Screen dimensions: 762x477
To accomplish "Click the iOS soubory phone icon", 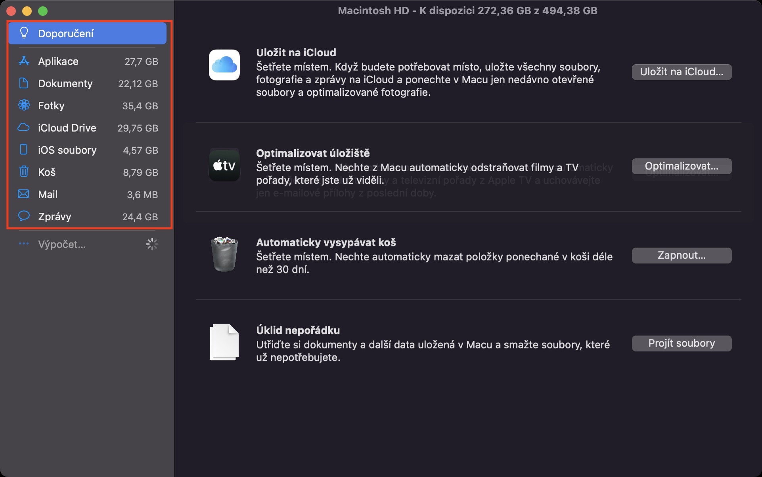I will pos(24,150).
